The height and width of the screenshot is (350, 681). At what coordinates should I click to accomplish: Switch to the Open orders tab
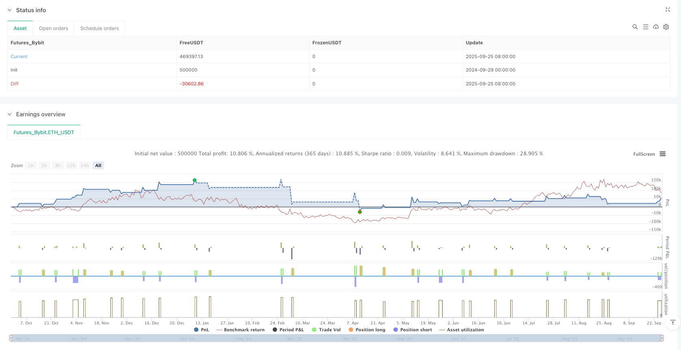pyautogui.click(x=53, y=28)
